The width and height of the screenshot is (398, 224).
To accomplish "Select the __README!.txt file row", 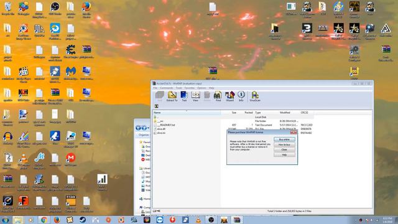I will [234, 125].
